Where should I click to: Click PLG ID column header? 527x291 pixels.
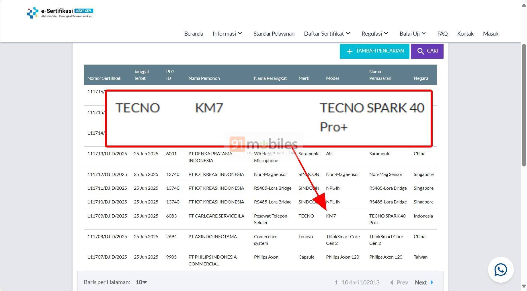[170, 75]
